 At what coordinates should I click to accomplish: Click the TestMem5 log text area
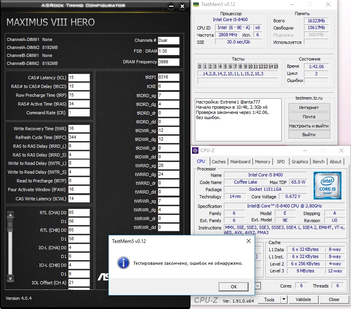[x=238, y=120]
